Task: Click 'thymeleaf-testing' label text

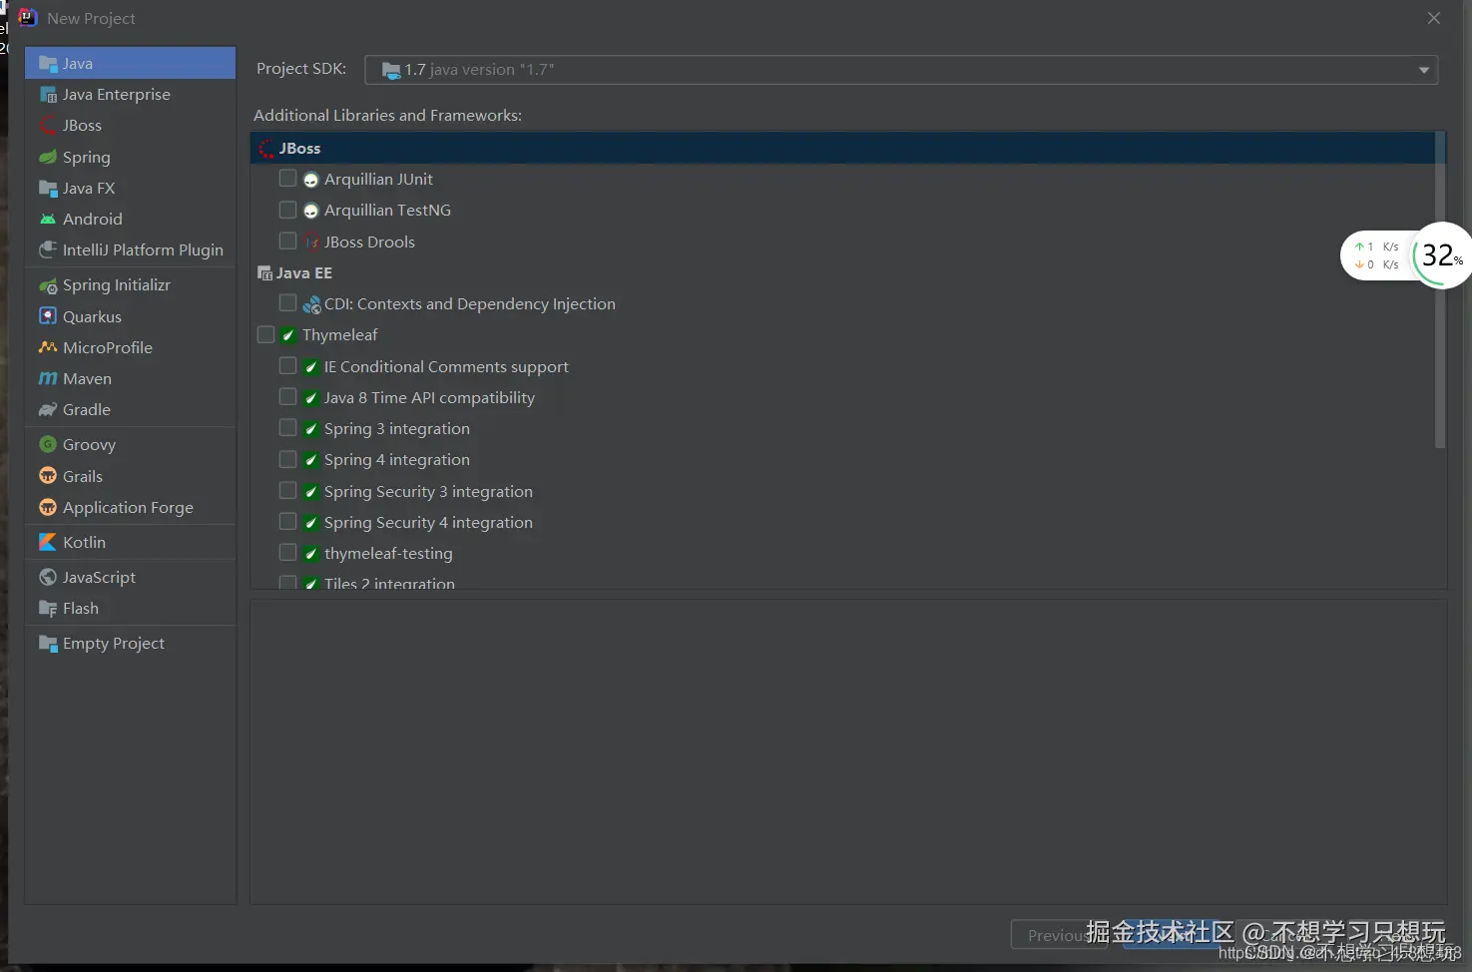Action: 388,554
